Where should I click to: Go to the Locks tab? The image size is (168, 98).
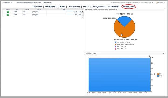[86, 7]
